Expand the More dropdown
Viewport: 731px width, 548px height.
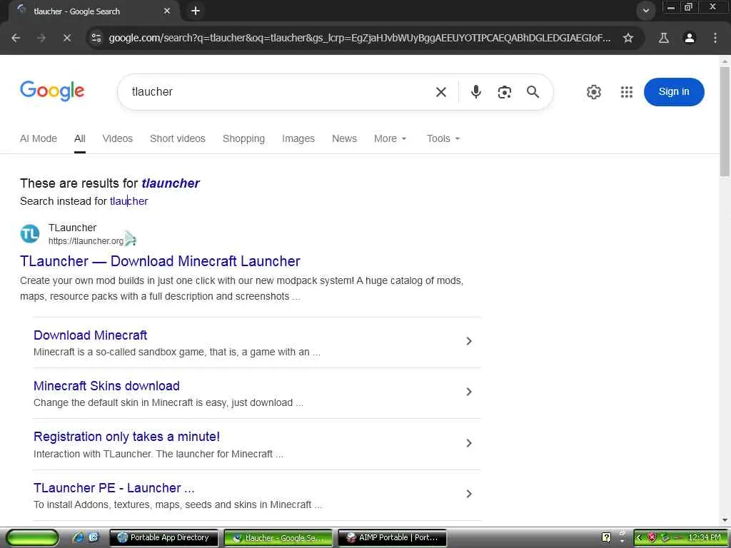(x=390, y=138)
